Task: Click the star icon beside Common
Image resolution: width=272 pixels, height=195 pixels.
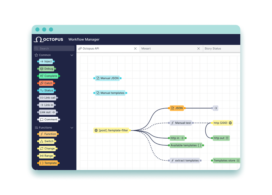Action: pos(36,55)
